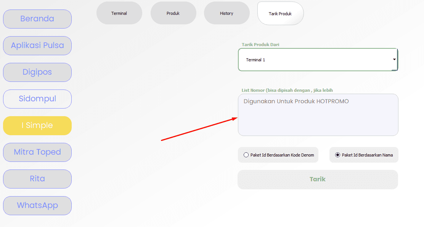Select the Tarik Produk tab
The height and width of the screenshot is (227, 424).
point(280,14)
